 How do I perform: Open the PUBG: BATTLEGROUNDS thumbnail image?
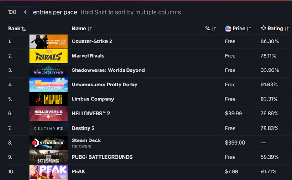[48, 157]
